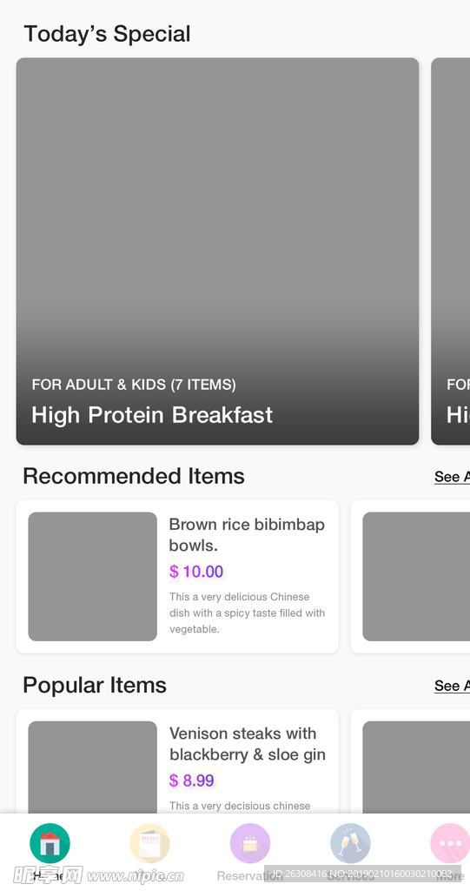The image size is (470, 891).
Task: Select the Venison steaks with blackberry title
Action: 248,744
